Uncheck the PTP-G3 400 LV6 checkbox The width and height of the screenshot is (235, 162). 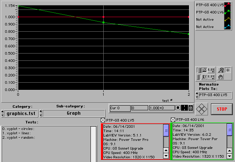tap(173, 119)
